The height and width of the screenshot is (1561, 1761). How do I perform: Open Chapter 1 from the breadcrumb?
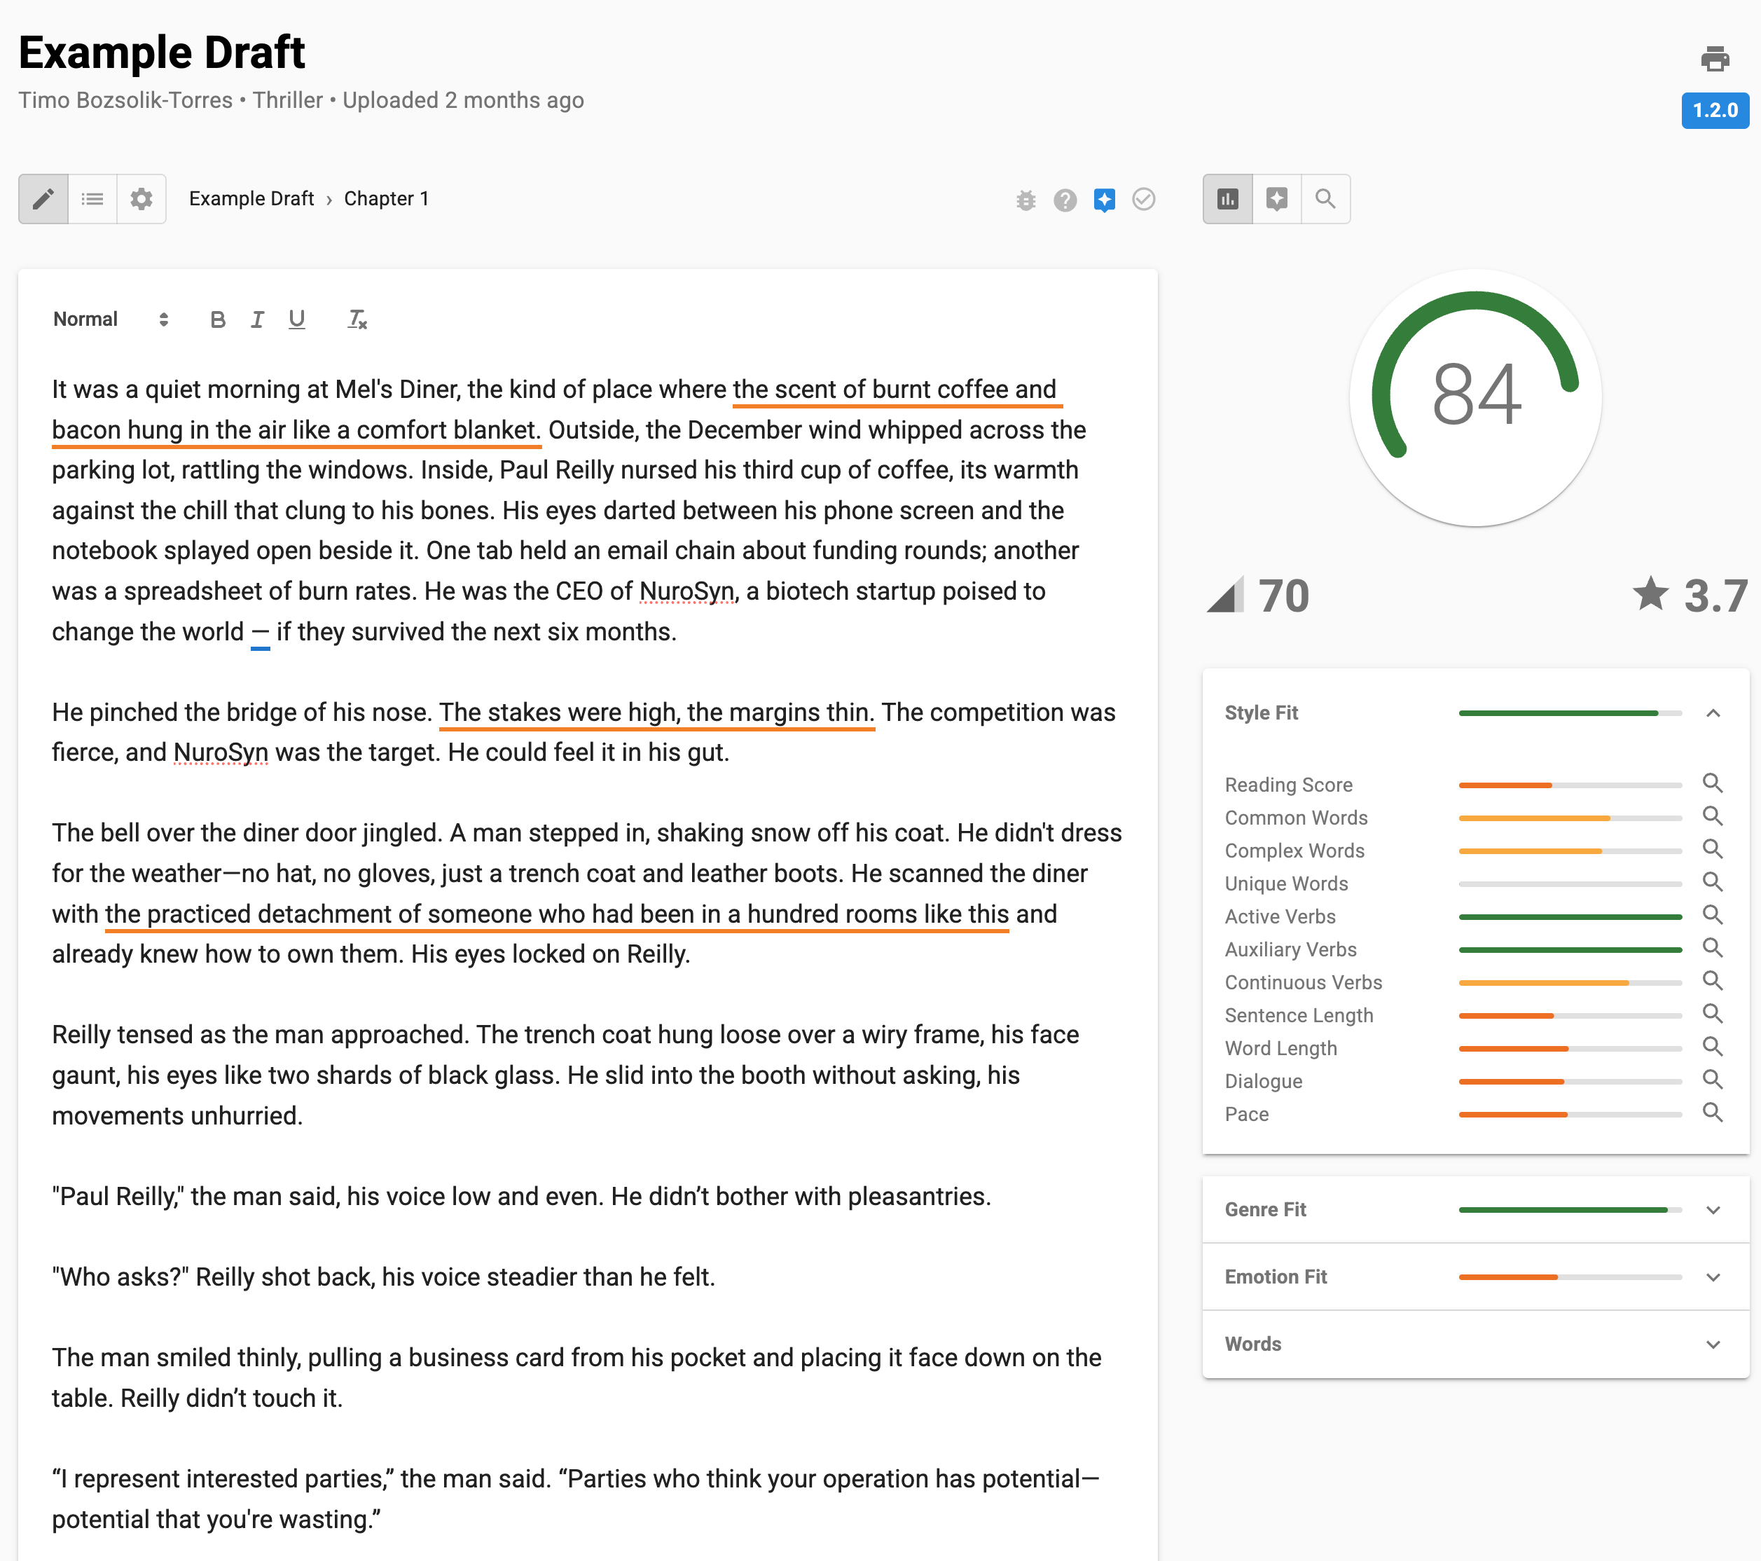point(386,198)
